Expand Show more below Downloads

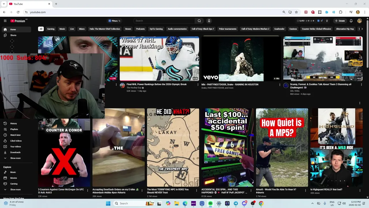coord(17,158)
